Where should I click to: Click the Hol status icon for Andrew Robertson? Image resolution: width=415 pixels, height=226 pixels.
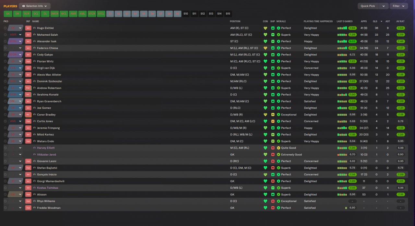pyautogui.click(x=28, y=88)
